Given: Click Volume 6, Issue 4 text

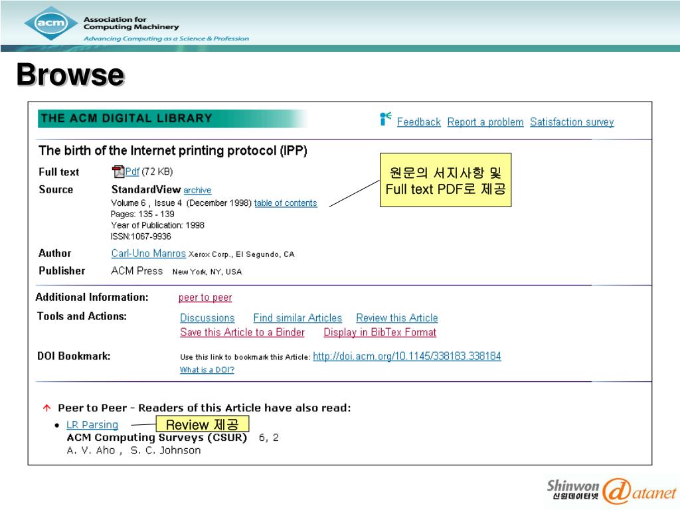Looking at the screenshot, I should coord(147,203).
